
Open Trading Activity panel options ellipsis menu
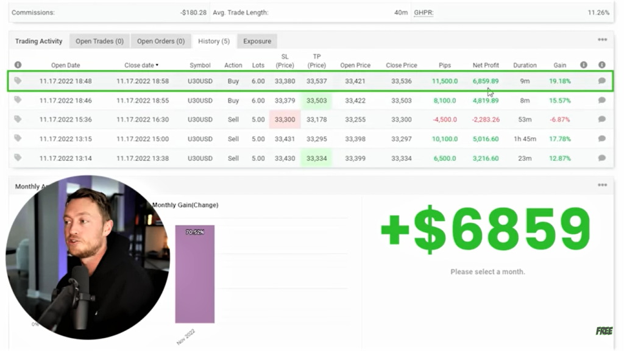[x=602, y=40]
